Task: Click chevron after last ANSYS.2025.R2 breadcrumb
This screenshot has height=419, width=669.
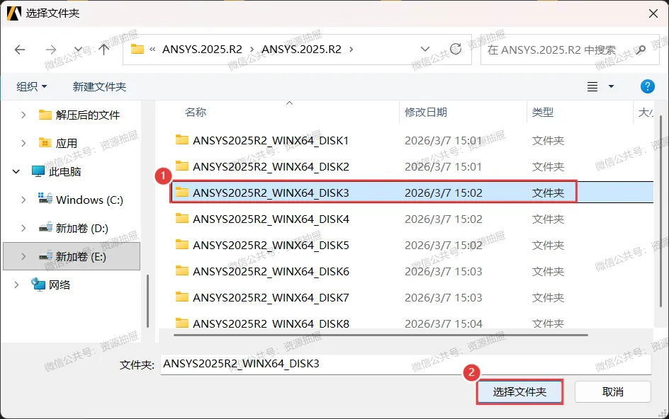Action: 351,50
